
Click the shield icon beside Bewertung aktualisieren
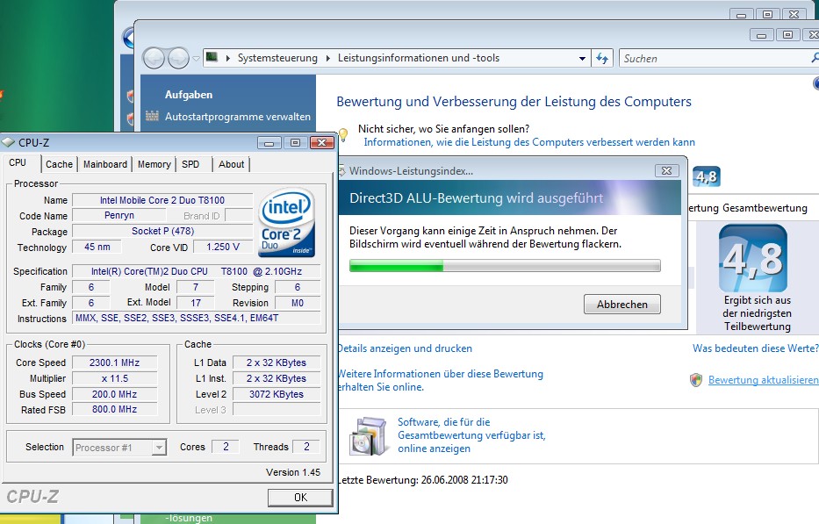tap(696, 380)
